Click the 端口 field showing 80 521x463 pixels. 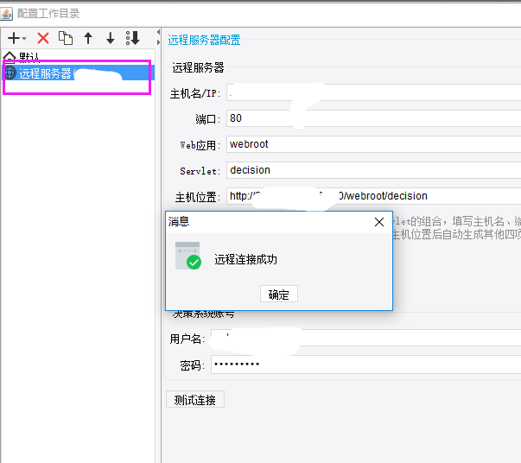click(374, 118)
